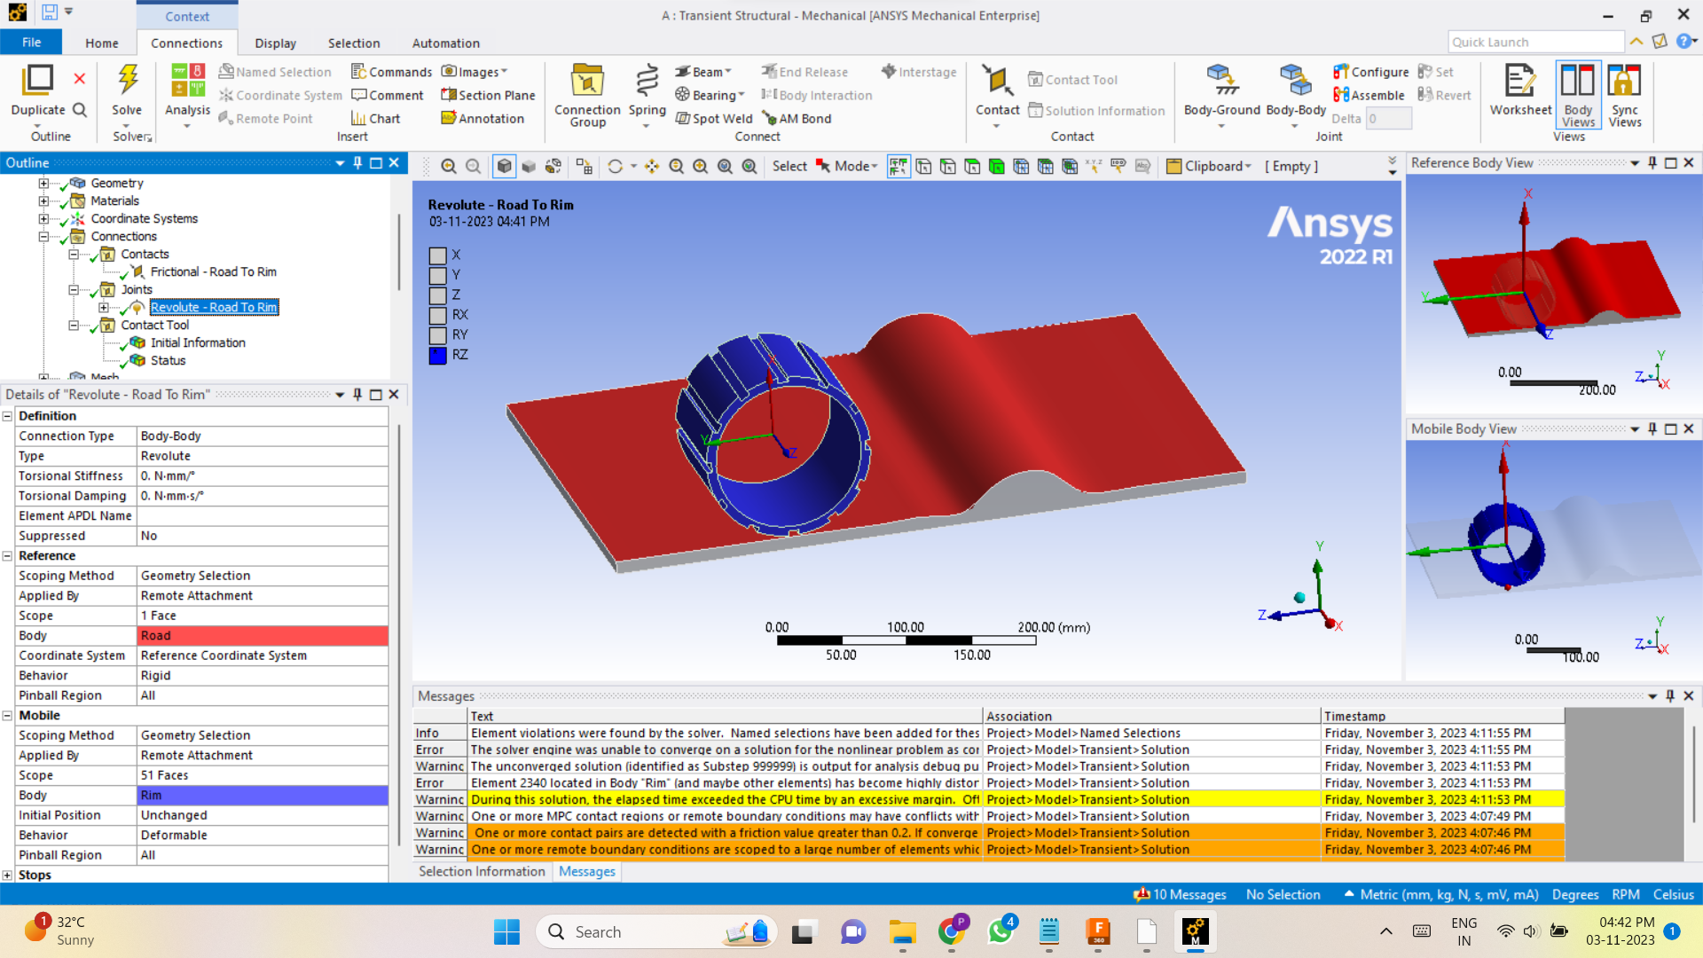The image size is (1703, 958).
Task: Toggle the Sync Views button
Action: click(1624, 95)
